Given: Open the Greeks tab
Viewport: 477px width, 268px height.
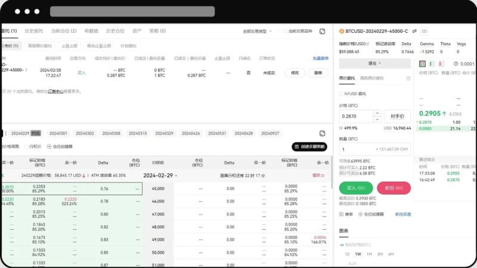Looking at the screenshot, I should click(91, 31).
